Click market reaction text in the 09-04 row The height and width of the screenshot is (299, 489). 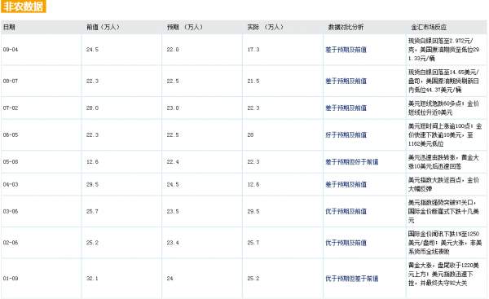click(444, 50)
